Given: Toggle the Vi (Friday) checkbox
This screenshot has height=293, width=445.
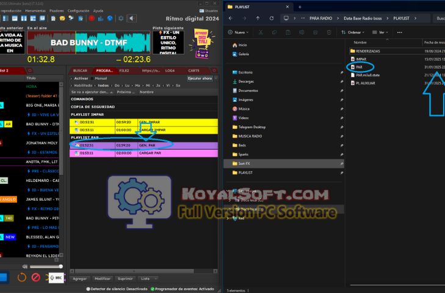Looking at the screenshot, I should click(x=164, y=85).
